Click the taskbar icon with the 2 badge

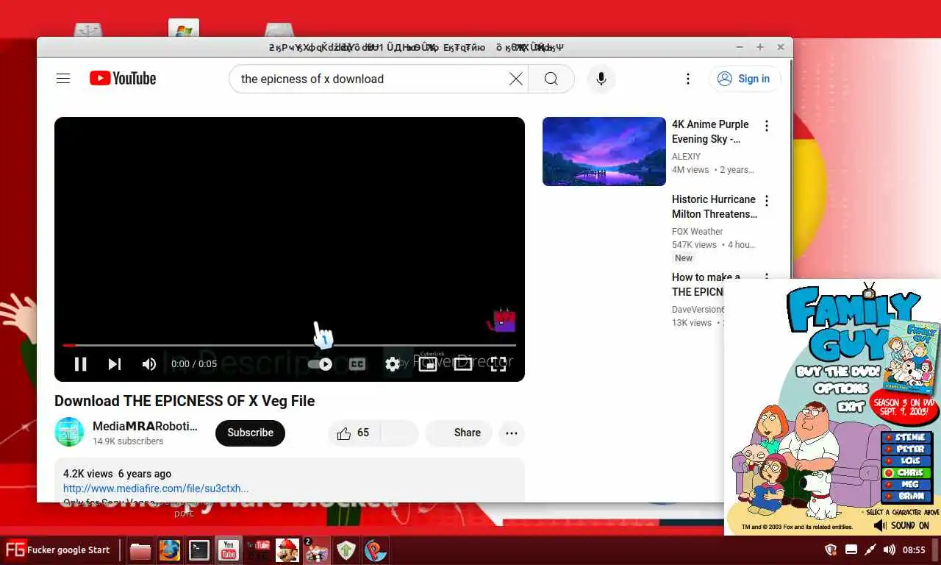[x=317, y=551]
